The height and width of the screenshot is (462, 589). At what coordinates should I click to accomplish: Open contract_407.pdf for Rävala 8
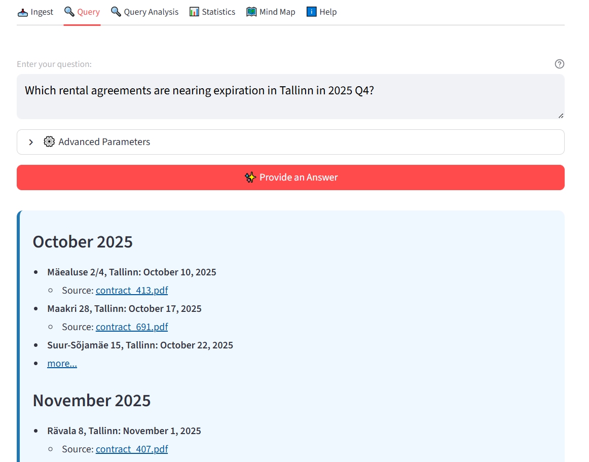pos(131,449)
